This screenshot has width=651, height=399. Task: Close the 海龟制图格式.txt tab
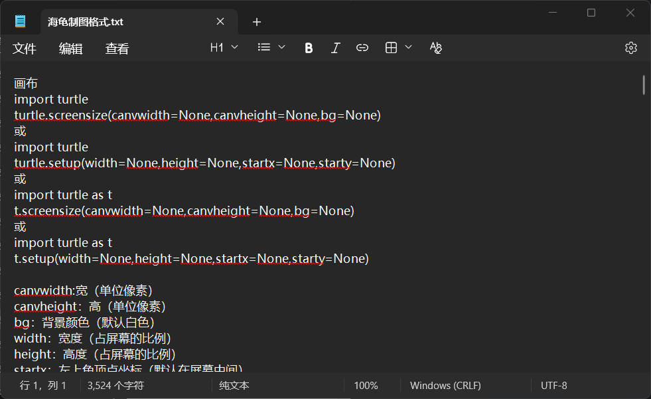pos(220,22)
